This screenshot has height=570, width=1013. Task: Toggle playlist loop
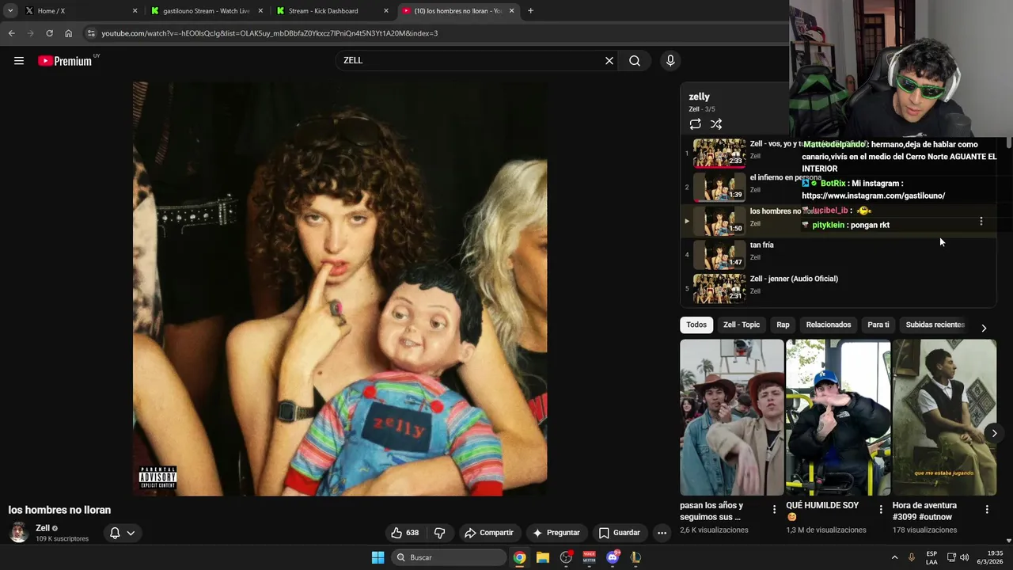click(x=695, y=124)
